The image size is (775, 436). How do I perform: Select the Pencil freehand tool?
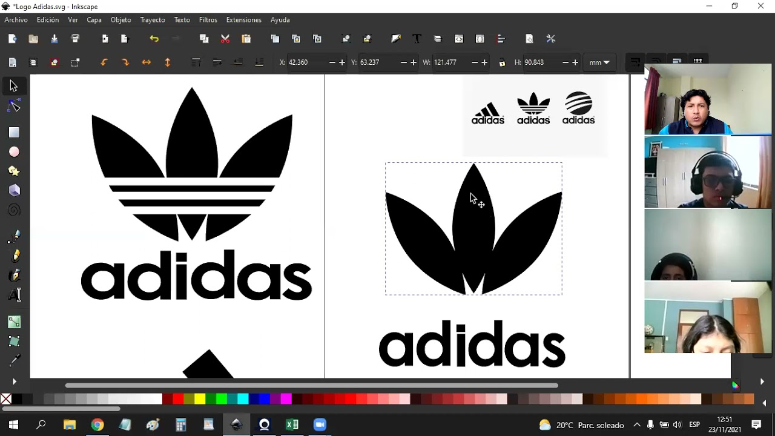tap(15, 256)
